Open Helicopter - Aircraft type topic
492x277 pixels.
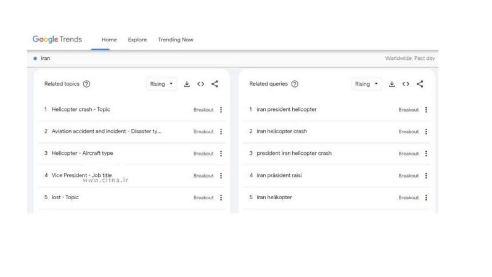pos(82,153)
